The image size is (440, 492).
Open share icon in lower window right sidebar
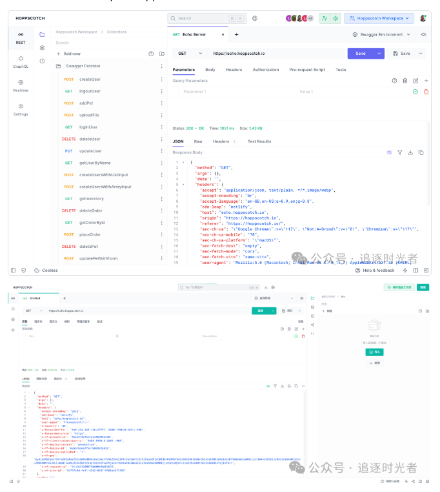pyautogui.click(x=312, y=325)
